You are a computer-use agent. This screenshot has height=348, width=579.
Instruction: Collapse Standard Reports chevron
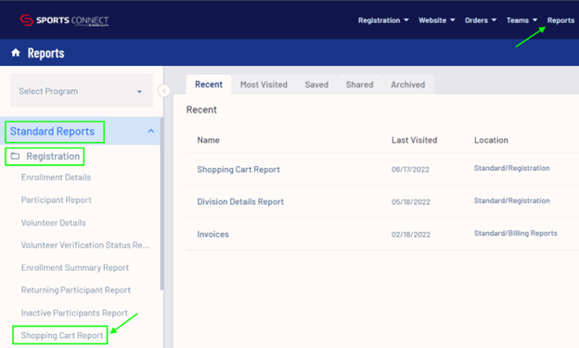pyautogui.click(x=150, y=131)
